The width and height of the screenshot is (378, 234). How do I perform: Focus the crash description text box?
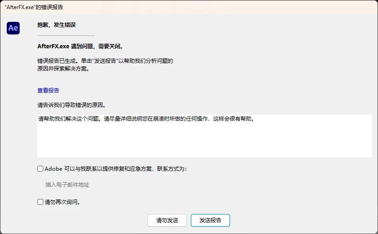coord(204,136)
